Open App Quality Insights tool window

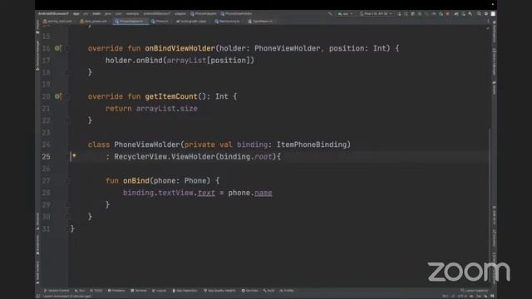tap(219, 291)
